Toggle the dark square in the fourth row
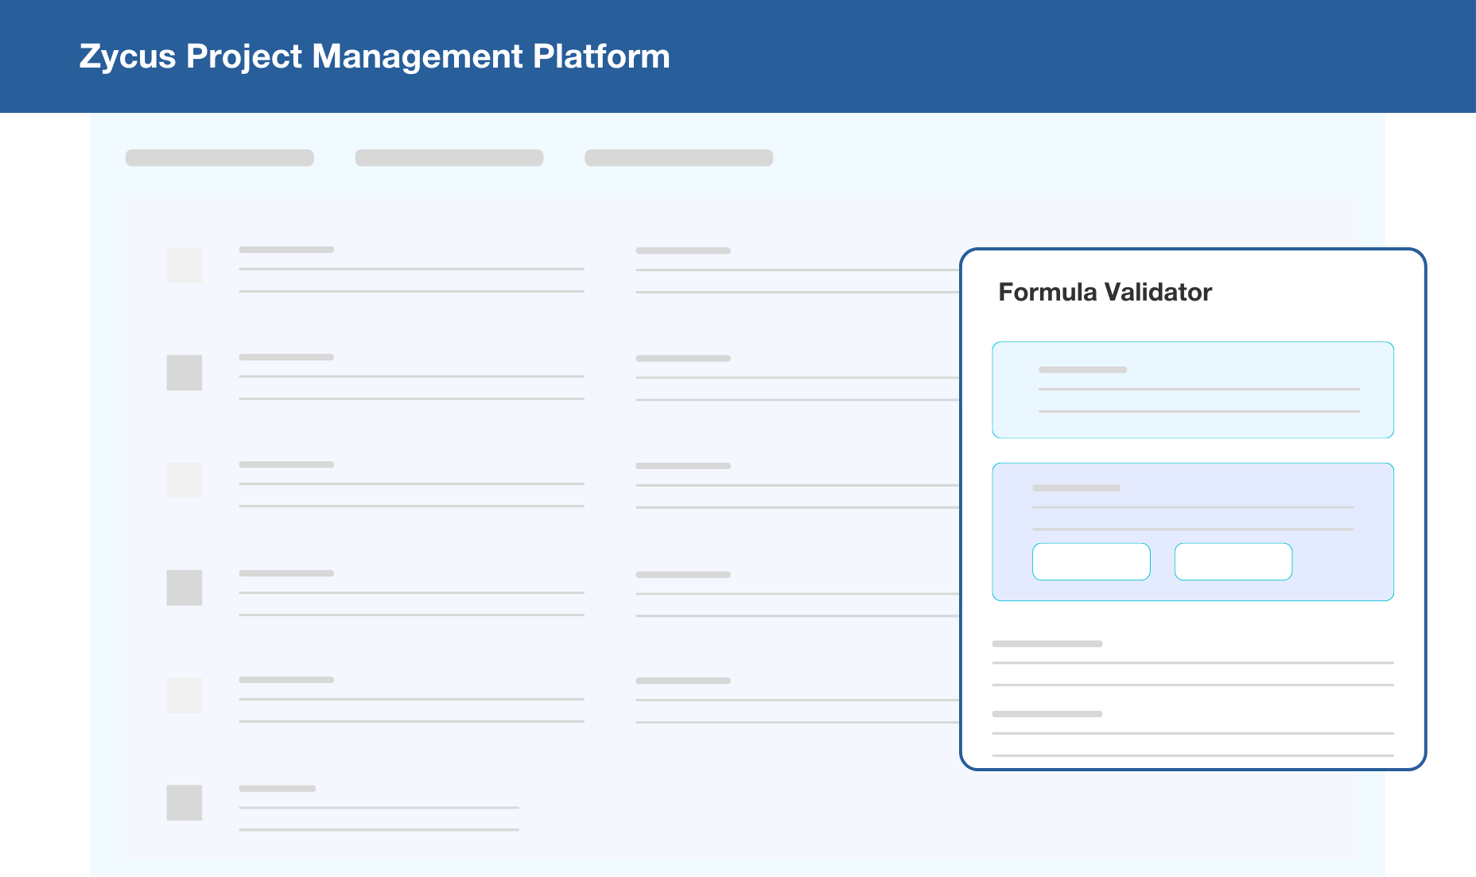The height and width of the screenshot is (877, 1476). click(184, 588)
